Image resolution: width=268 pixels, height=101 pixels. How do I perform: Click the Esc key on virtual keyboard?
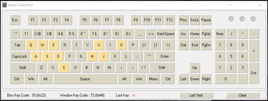(x=15, y=20)
